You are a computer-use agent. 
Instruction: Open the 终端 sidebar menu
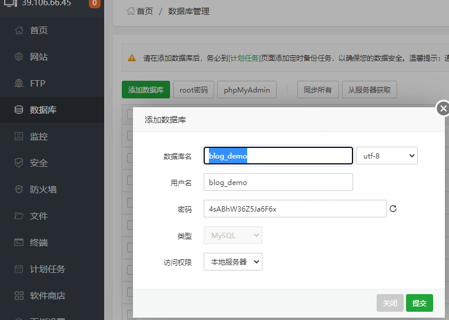pos(52,242)
